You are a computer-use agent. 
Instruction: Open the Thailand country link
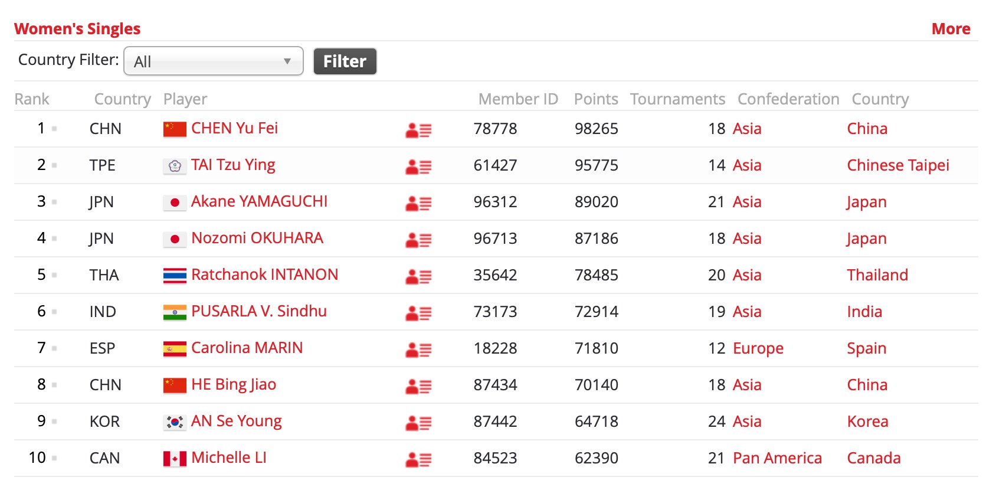click(877, 275)
